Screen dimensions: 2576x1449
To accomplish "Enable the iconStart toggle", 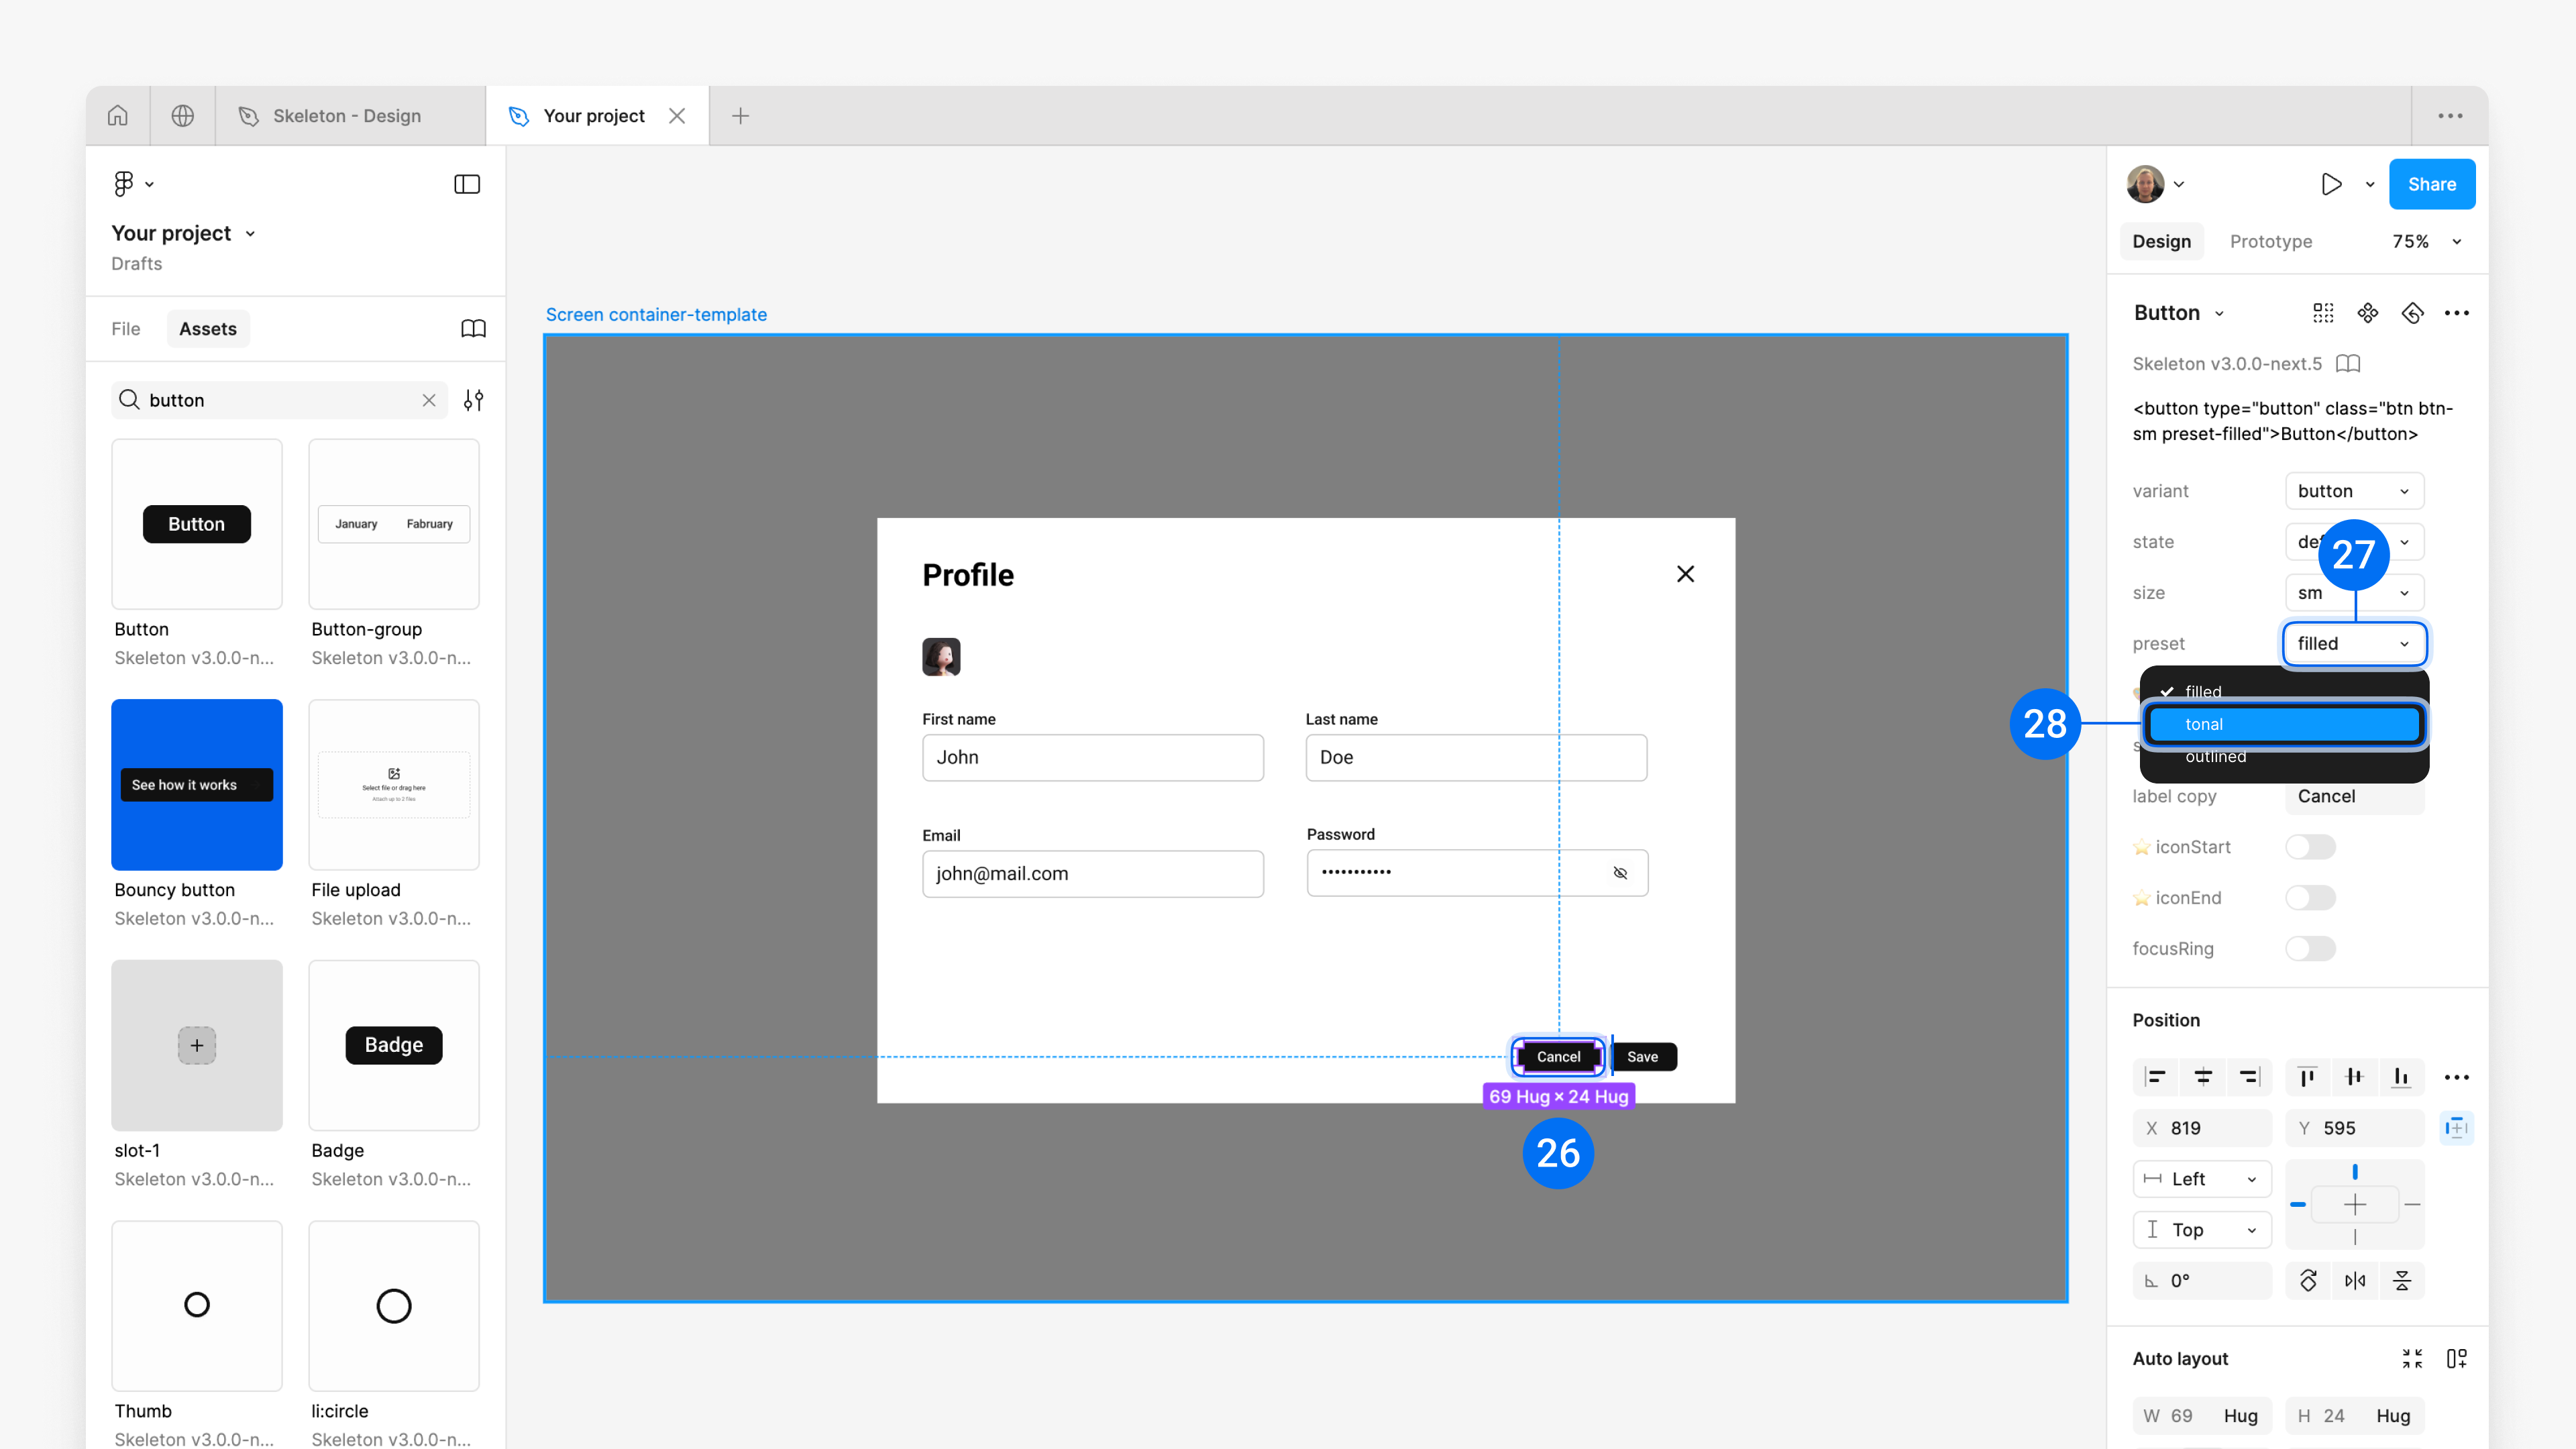I will 2310,847.
